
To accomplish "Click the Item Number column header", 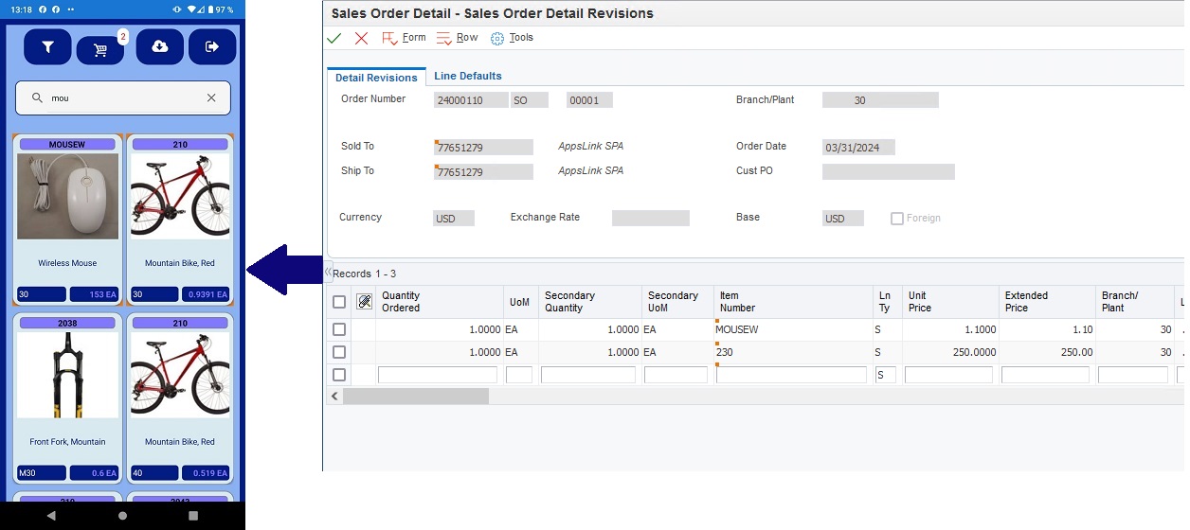I will [x=792, y=302].
